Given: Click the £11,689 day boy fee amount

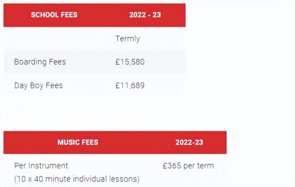Looking at the screenshot, I should click(x=130, y=86).
